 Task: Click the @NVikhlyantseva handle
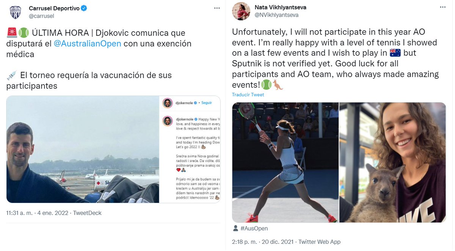coord(276,15)
